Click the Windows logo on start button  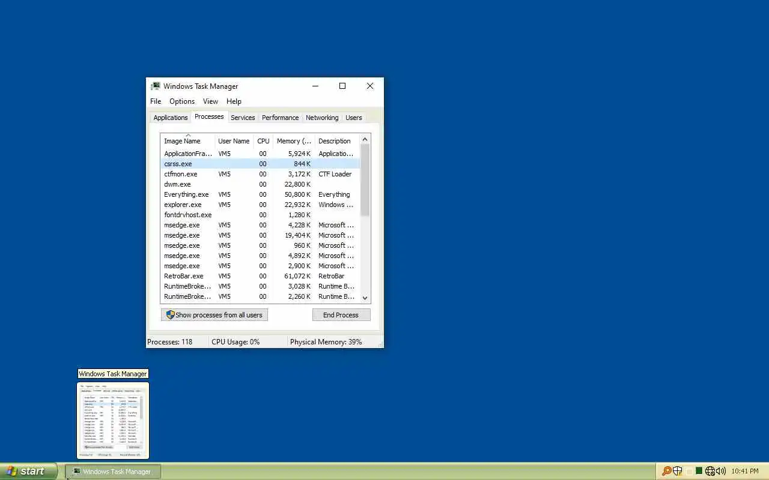tap(11, 471)
